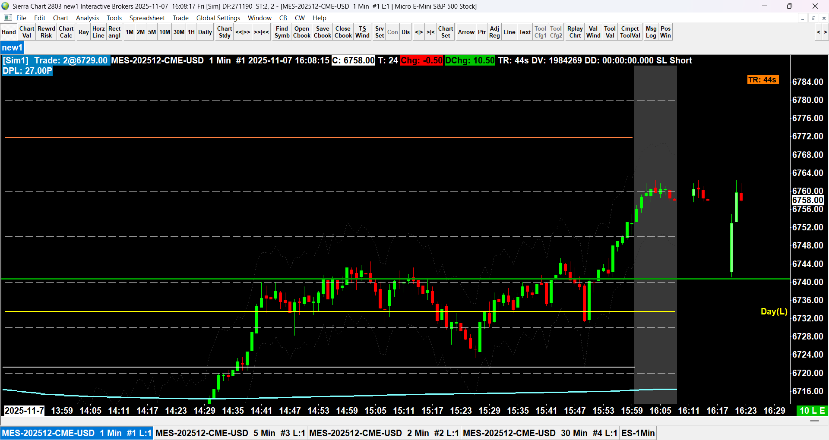Click the Open Cbook button
The image size is (829, 440).
302,32
